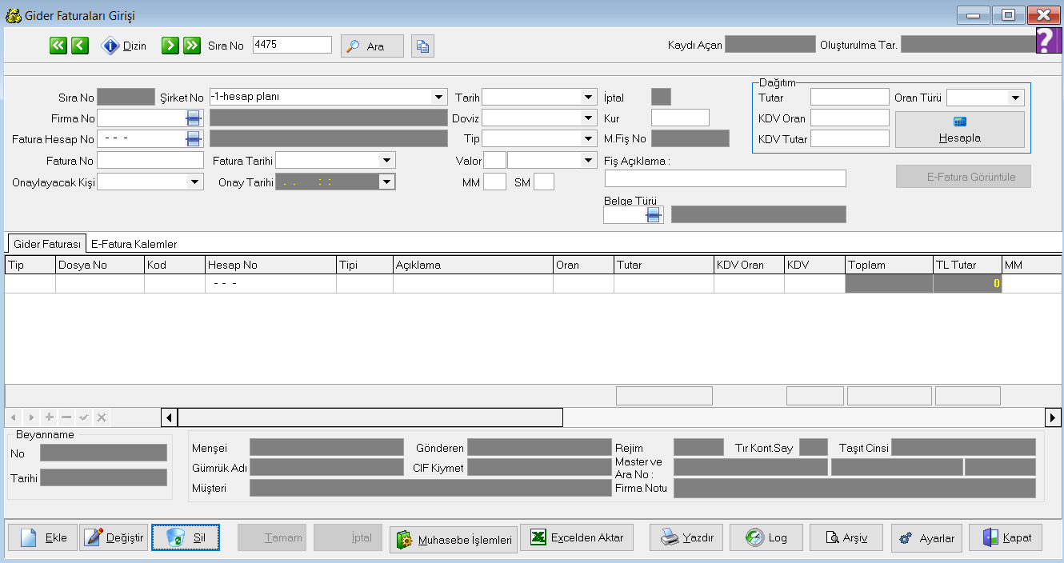Open Fatura Hesap No lookup button
Viewport: 1064px width, 563px height.
194,138
